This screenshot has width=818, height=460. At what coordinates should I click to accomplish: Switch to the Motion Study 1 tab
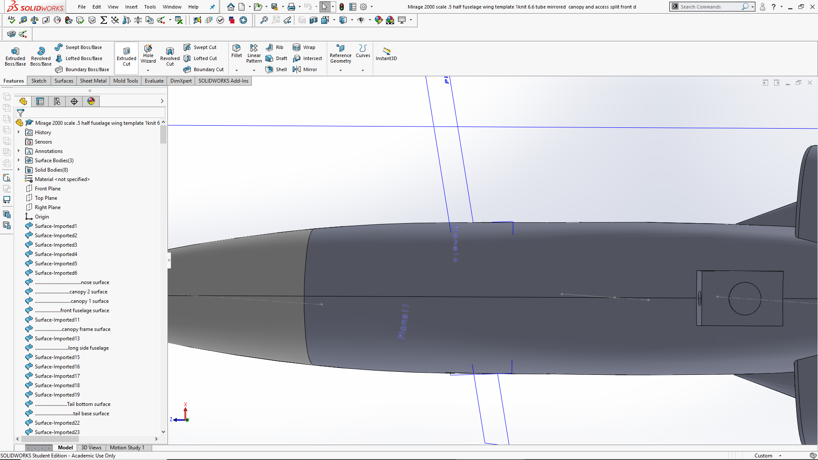click(127, 448)
